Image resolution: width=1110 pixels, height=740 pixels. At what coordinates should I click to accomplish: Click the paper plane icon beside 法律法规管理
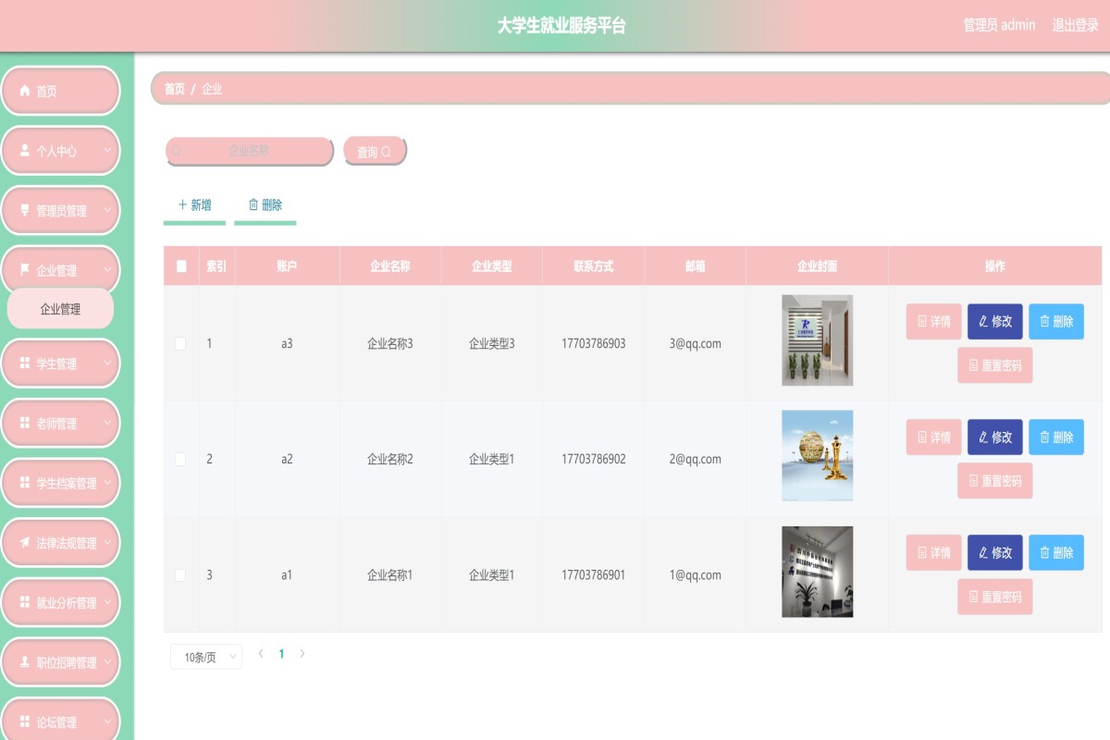25,543
